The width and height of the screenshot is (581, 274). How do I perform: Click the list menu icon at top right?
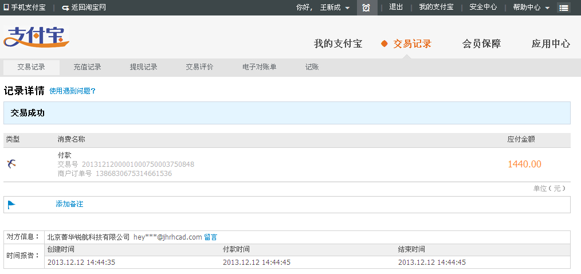coord(564,8)
